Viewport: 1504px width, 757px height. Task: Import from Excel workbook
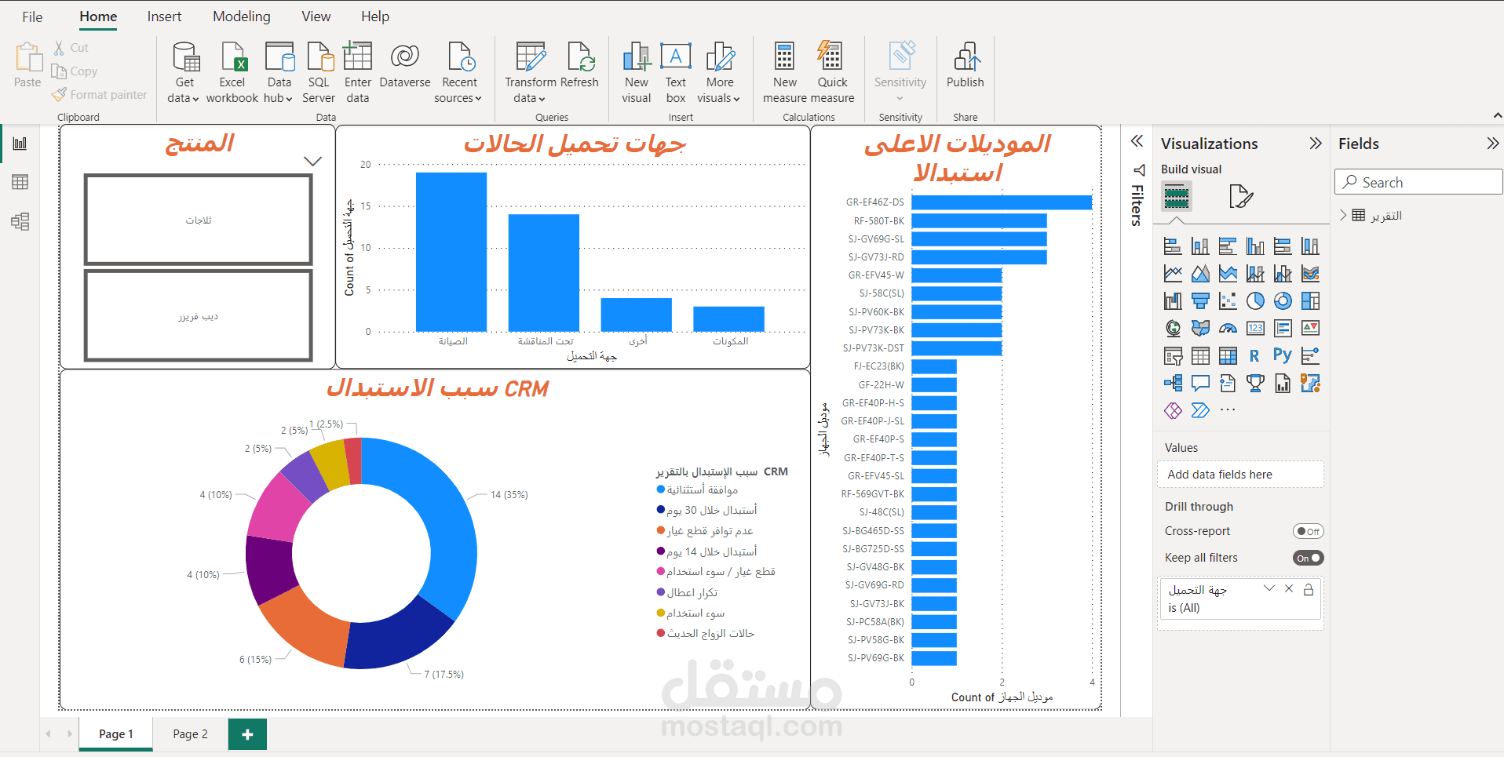point(232,73)
